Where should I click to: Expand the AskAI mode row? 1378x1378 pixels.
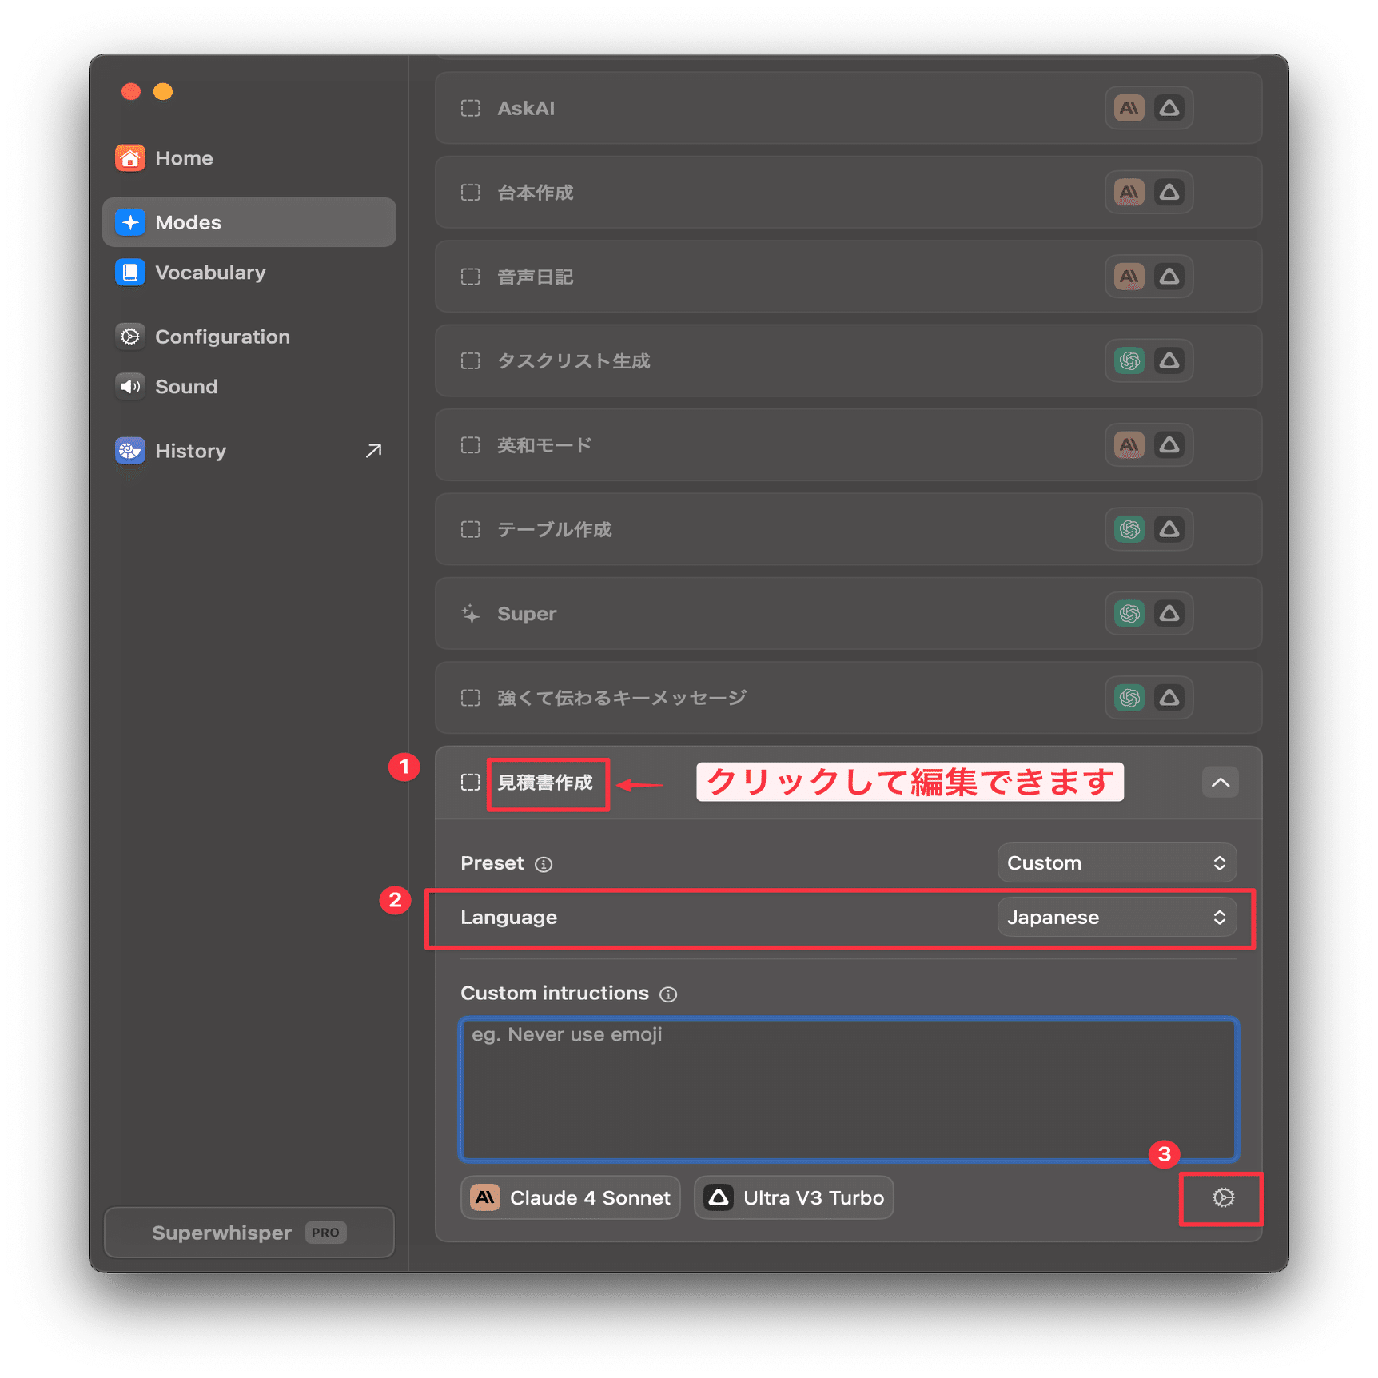tap(848, 108)
